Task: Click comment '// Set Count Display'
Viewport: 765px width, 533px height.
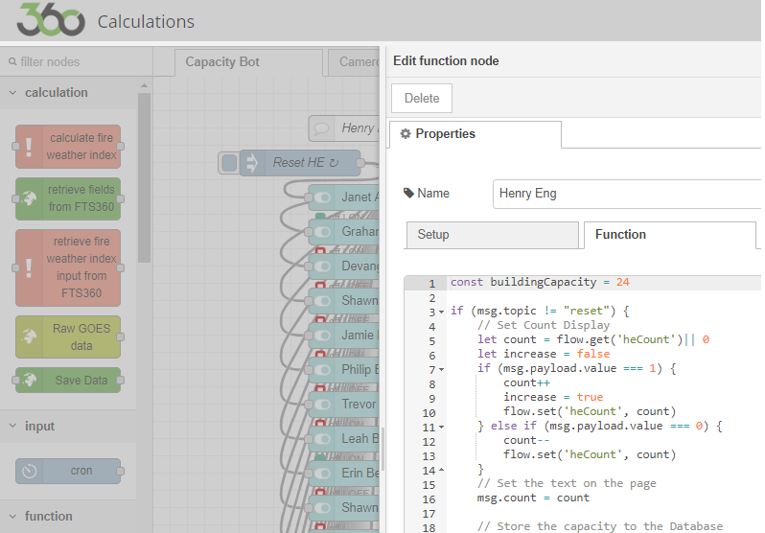Action: 544,325
